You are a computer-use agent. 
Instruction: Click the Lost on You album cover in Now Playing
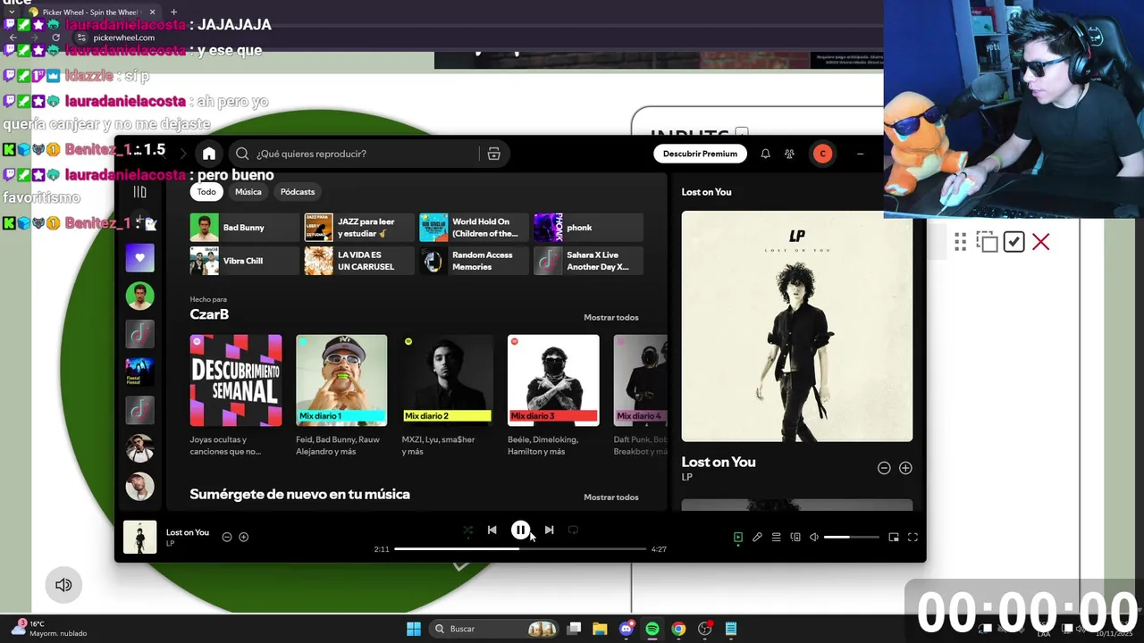click(x=797, y=326)
